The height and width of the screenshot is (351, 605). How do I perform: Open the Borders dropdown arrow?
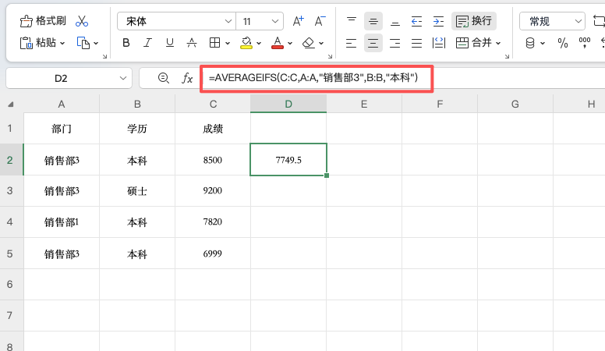click(228, 43)
